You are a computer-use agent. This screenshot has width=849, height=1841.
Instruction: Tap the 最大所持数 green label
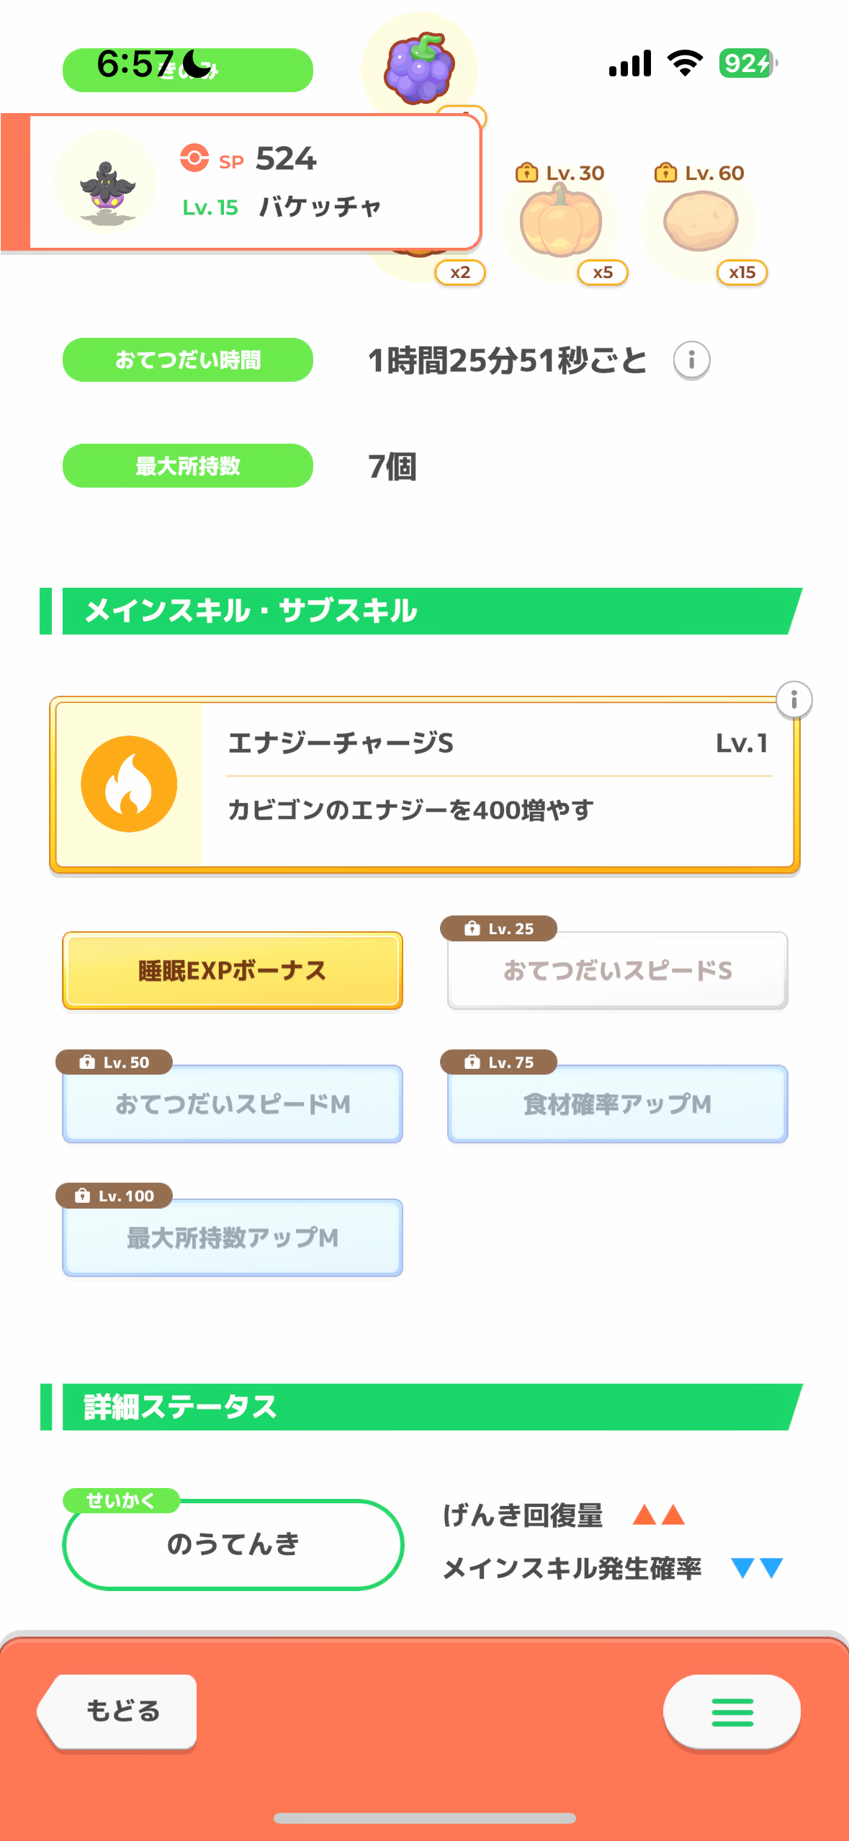(187, 466)
